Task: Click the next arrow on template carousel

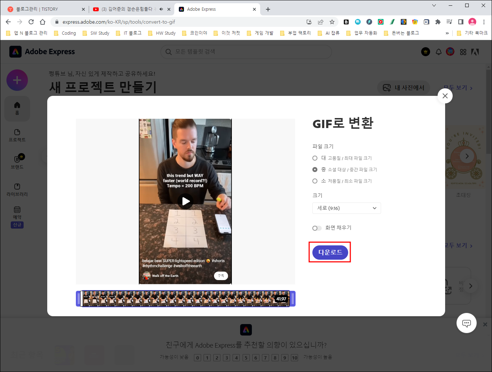Action: 467,156
